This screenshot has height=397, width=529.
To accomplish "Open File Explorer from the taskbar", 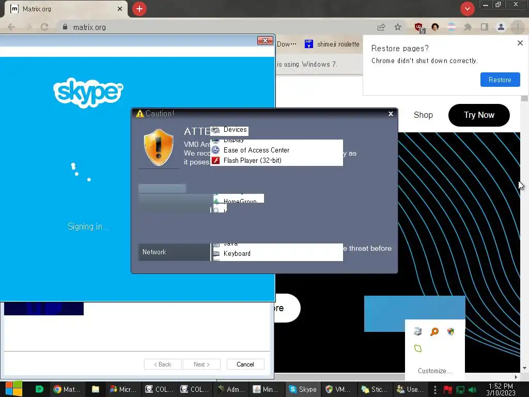I will tap(96, 389).
